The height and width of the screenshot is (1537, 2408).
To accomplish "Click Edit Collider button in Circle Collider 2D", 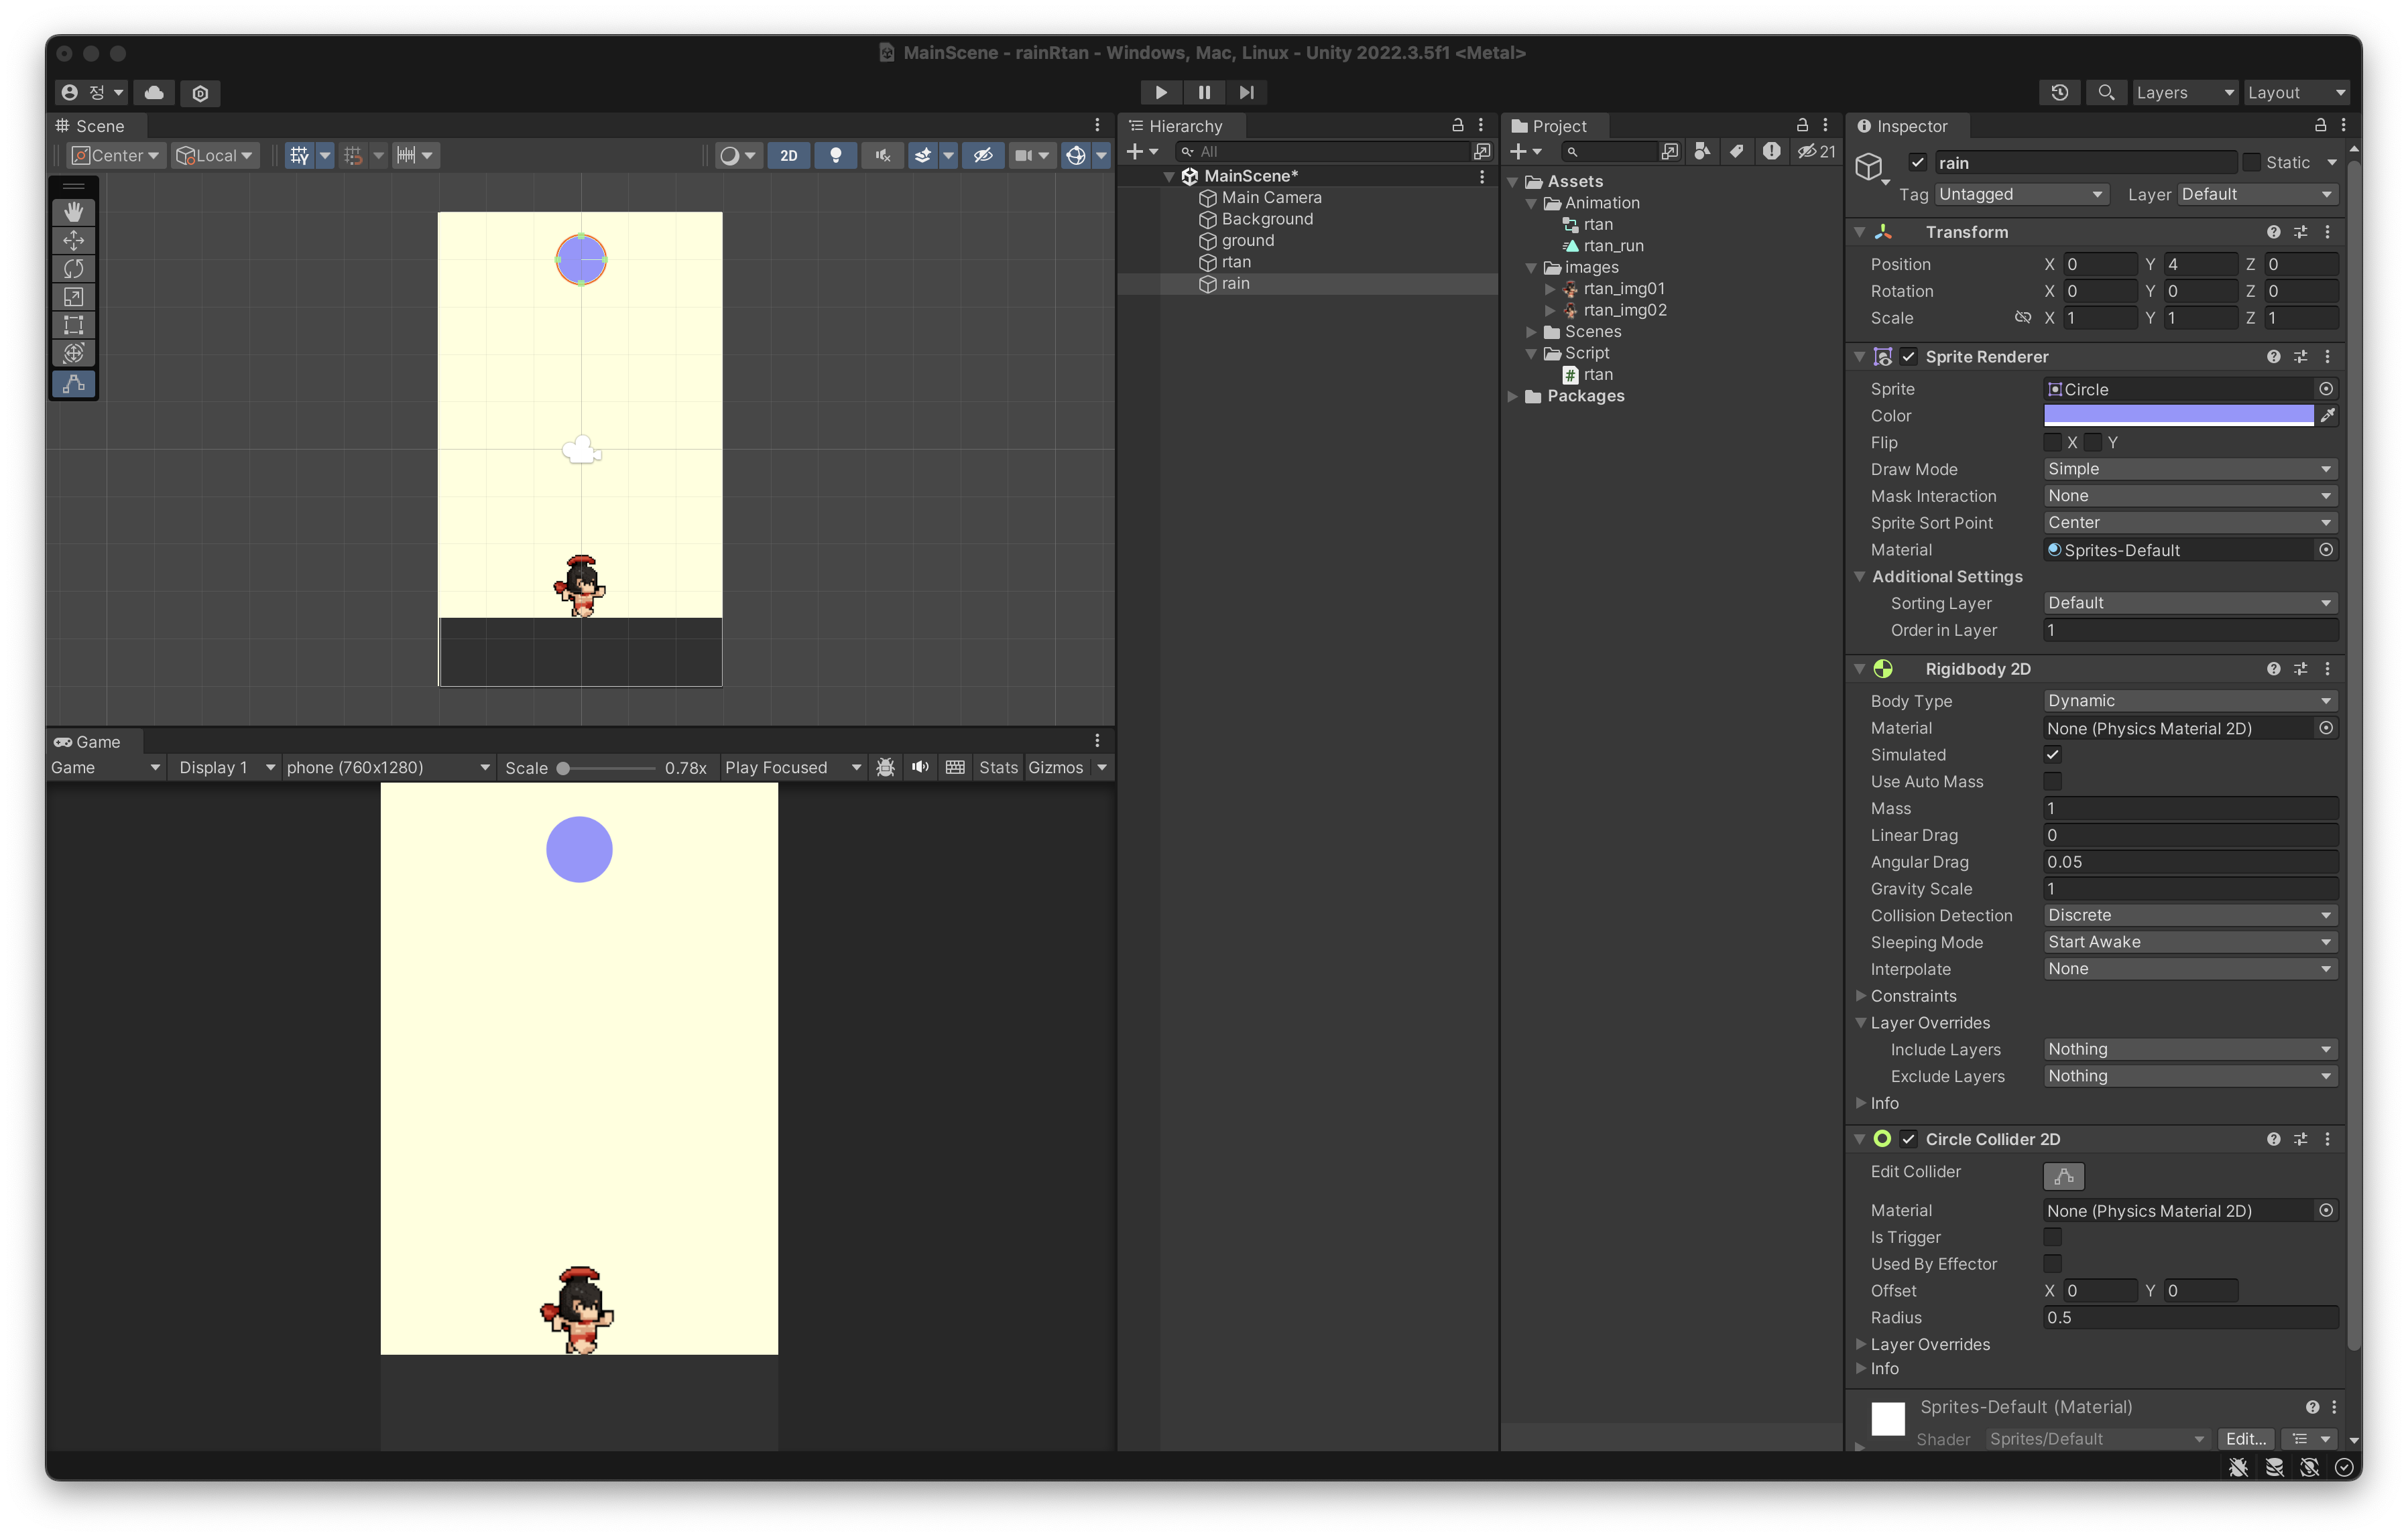I will (2064, 1177).
